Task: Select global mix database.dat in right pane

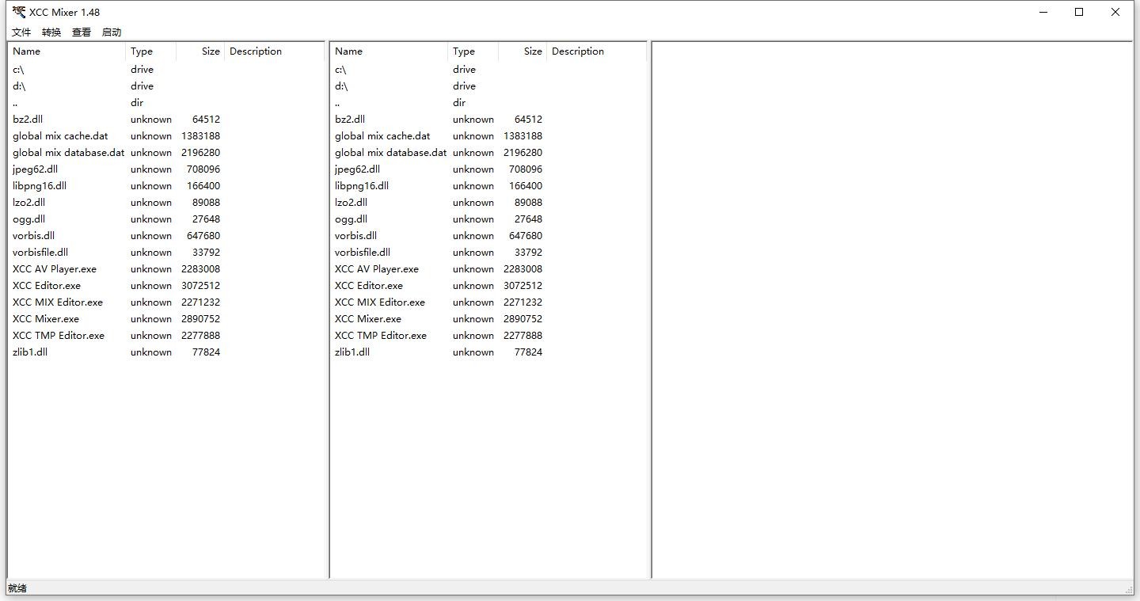Action: click(390, 153)
